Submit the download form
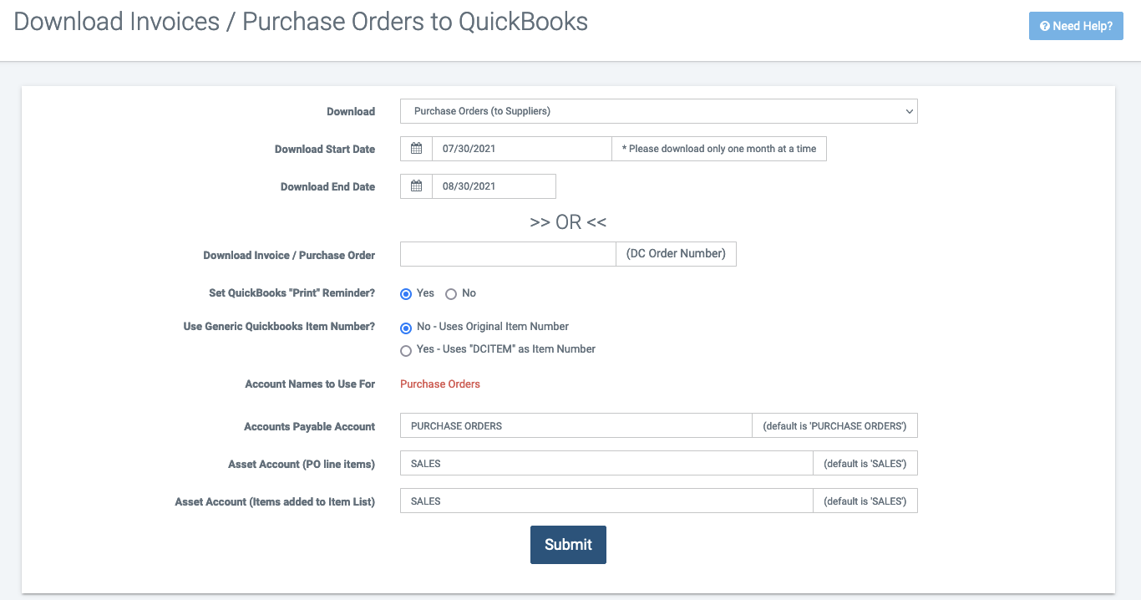Screen dimensions: 1141x600 tap(568, 545)
